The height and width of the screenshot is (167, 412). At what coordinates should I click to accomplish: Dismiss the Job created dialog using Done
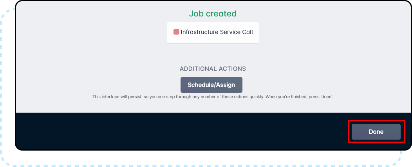click(376, 132)
